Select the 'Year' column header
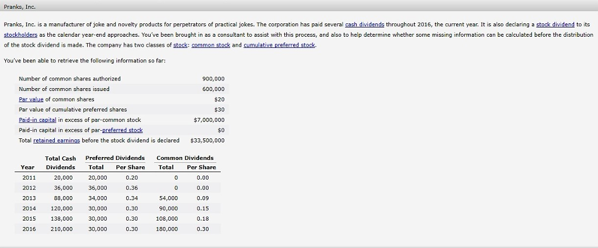Image resolution: width=598 pixels, height=248 pixels. tap(28, 167)
